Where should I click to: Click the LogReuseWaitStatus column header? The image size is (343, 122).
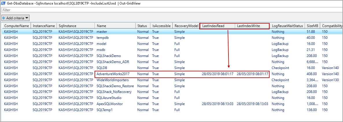(x=287, y=26)
